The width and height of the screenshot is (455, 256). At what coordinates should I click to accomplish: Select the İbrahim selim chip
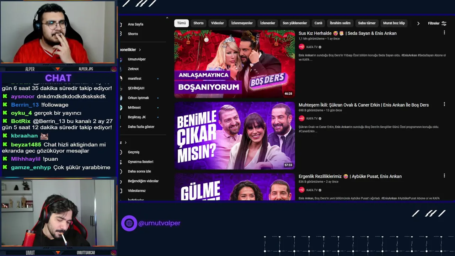coord(340,23)
